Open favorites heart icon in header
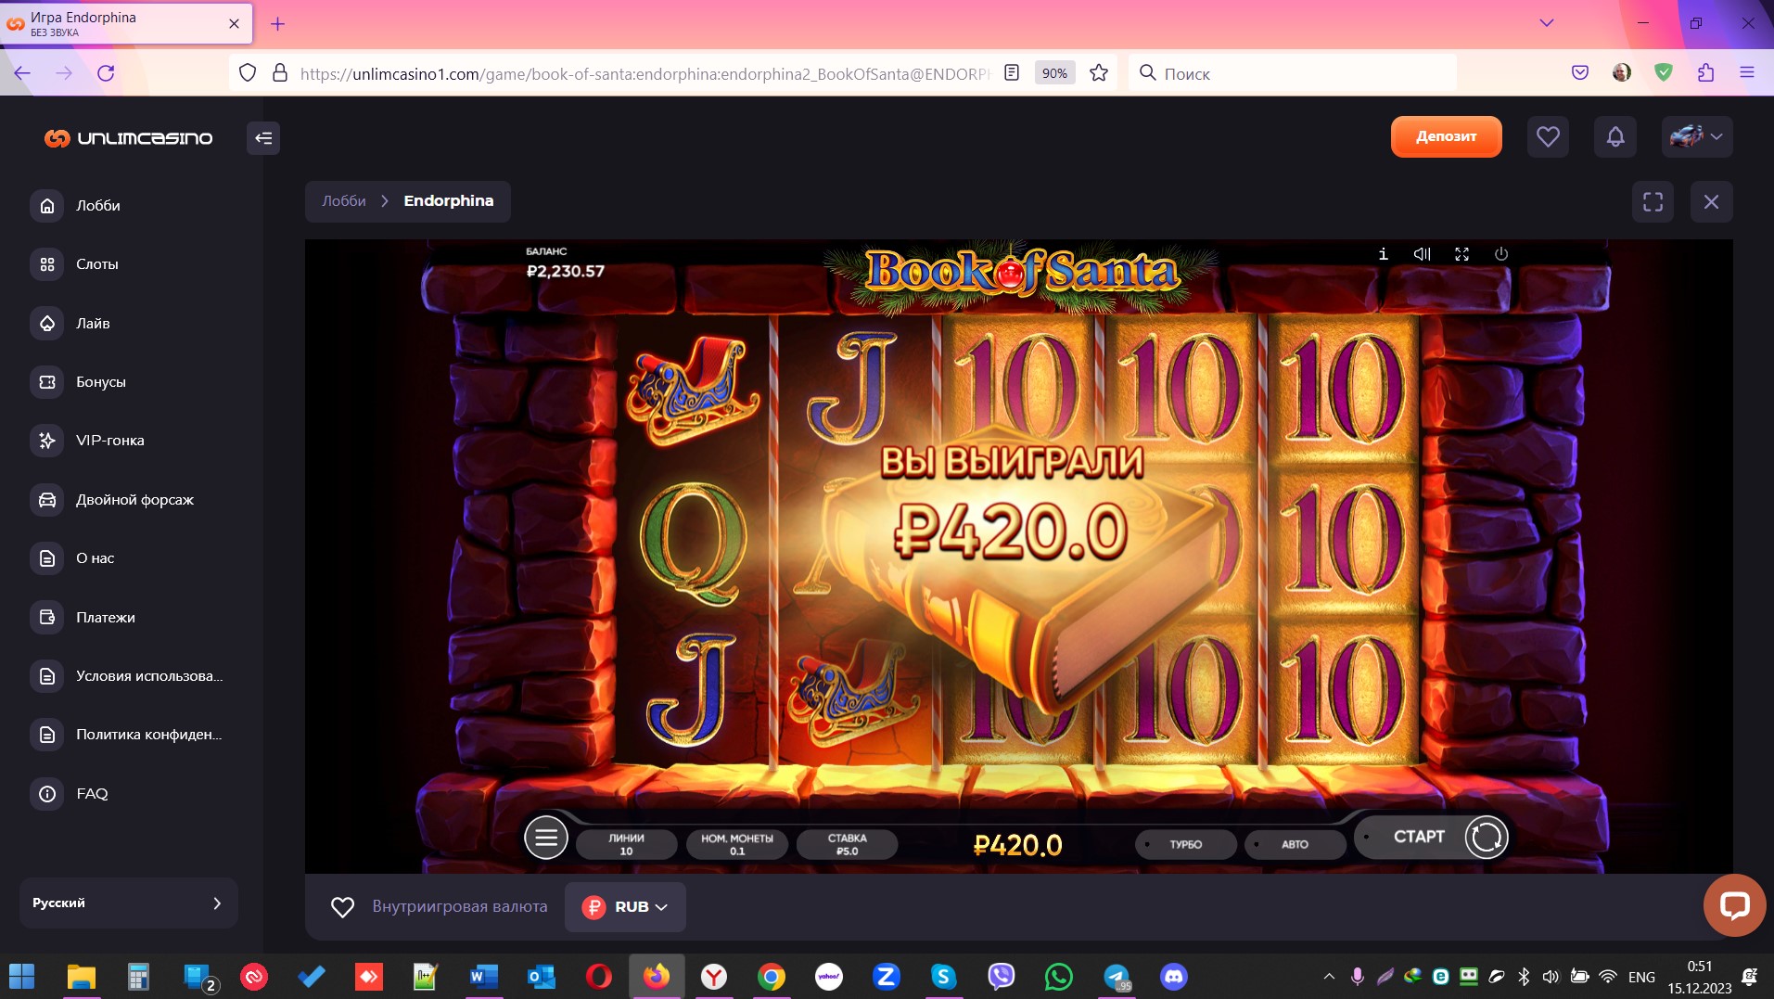1774x999 pixels. pos(1548,136)
